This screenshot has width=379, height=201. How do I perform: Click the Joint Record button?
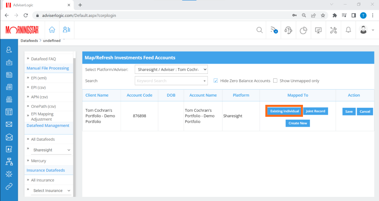[x=315, y=111]
